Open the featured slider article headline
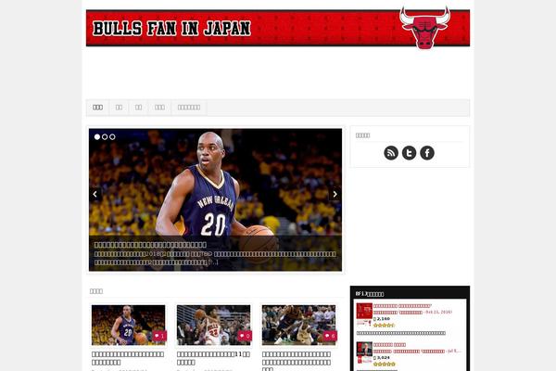Screen dimensions: 556x371 [x=150, y=245]
